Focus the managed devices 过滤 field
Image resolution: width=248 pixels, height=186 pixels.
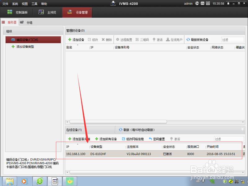(232, 40)
